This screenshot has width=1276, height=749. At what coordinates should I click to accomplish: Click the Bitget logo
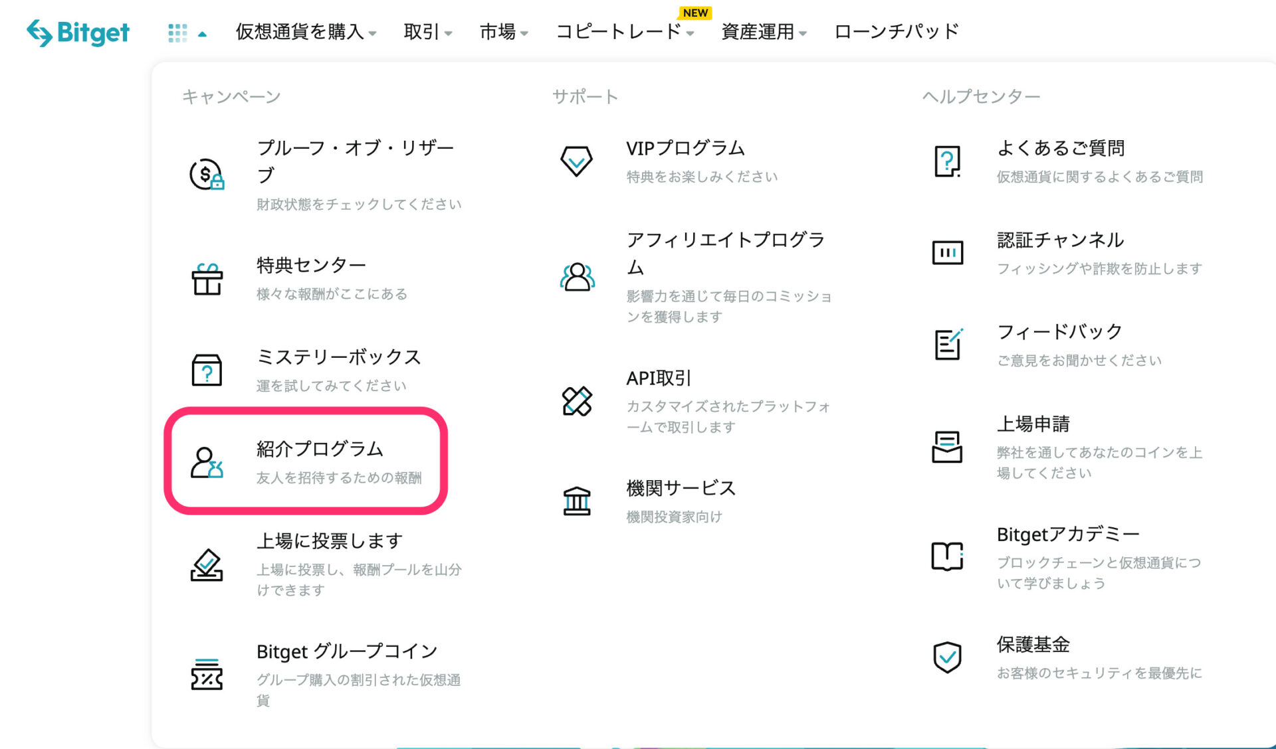pos(78,32)
